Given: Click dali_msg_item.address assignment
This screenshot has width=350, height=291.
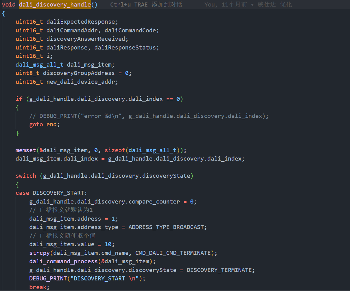Looking at the screenshot, I should pyautogui.click(x=73, y=219).
